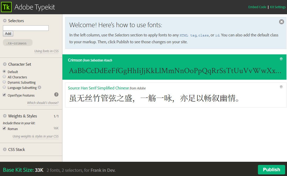The height and width of the screenshot is (176, 287).
Task: Choose the Dynamic Subsetting option
Action: tap(4, 82)
